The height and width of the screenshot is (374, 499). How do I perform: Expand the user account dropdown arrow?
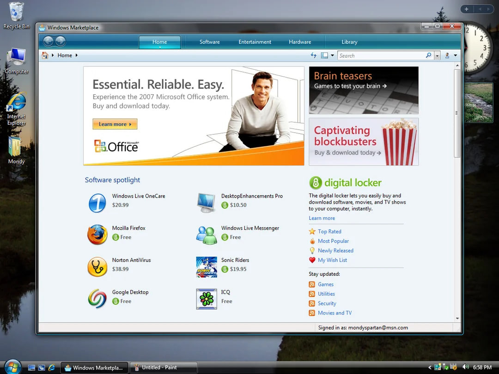(x=456, y=55)
